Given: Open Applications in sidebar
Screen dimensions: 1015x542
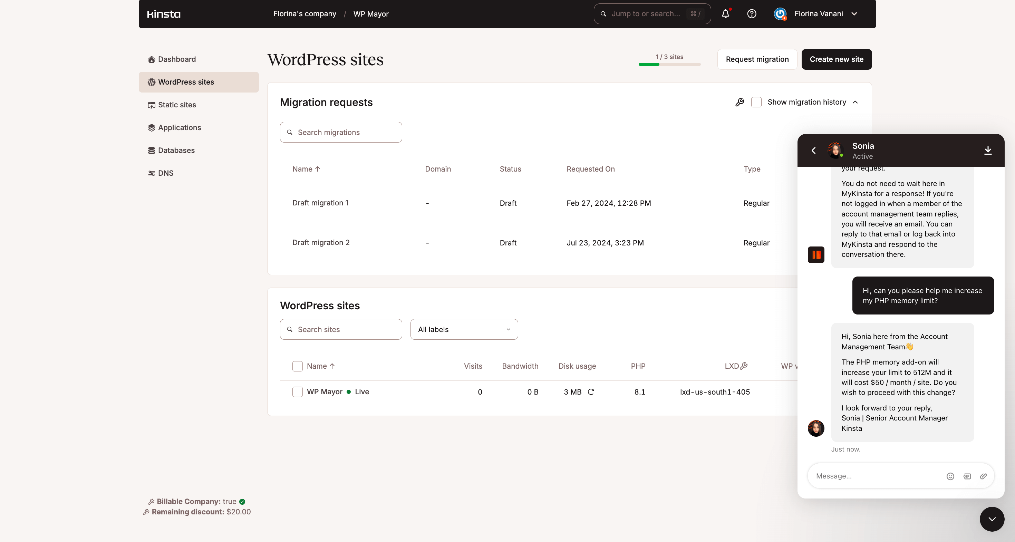Looking at the screenshot, I should (x=199, y=128).
